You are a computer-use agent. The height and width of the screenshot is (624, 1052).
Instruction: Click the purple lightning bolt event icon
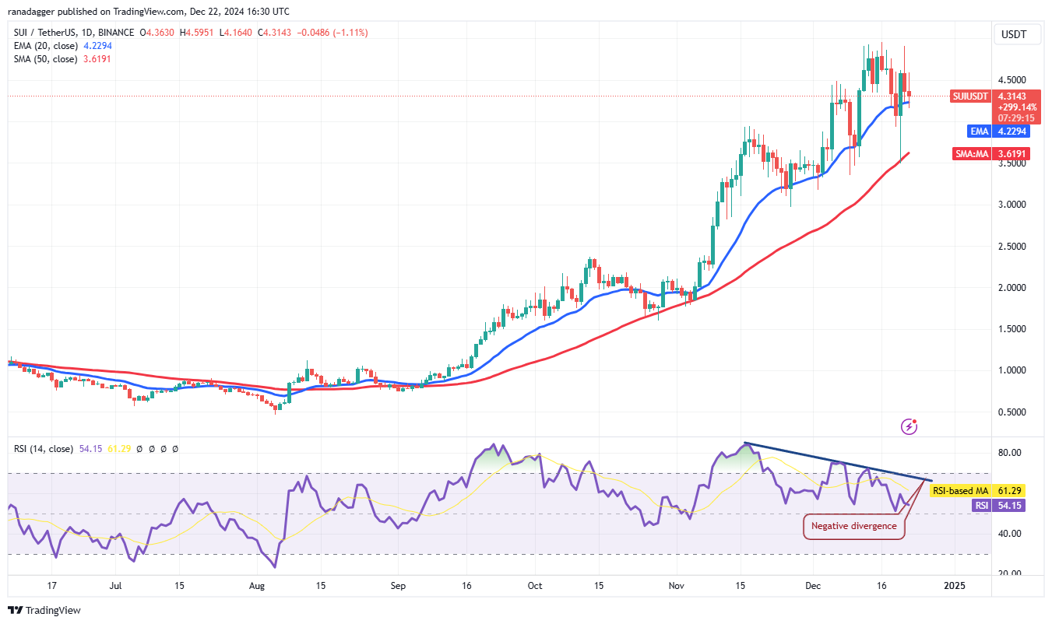pos(909,426)
